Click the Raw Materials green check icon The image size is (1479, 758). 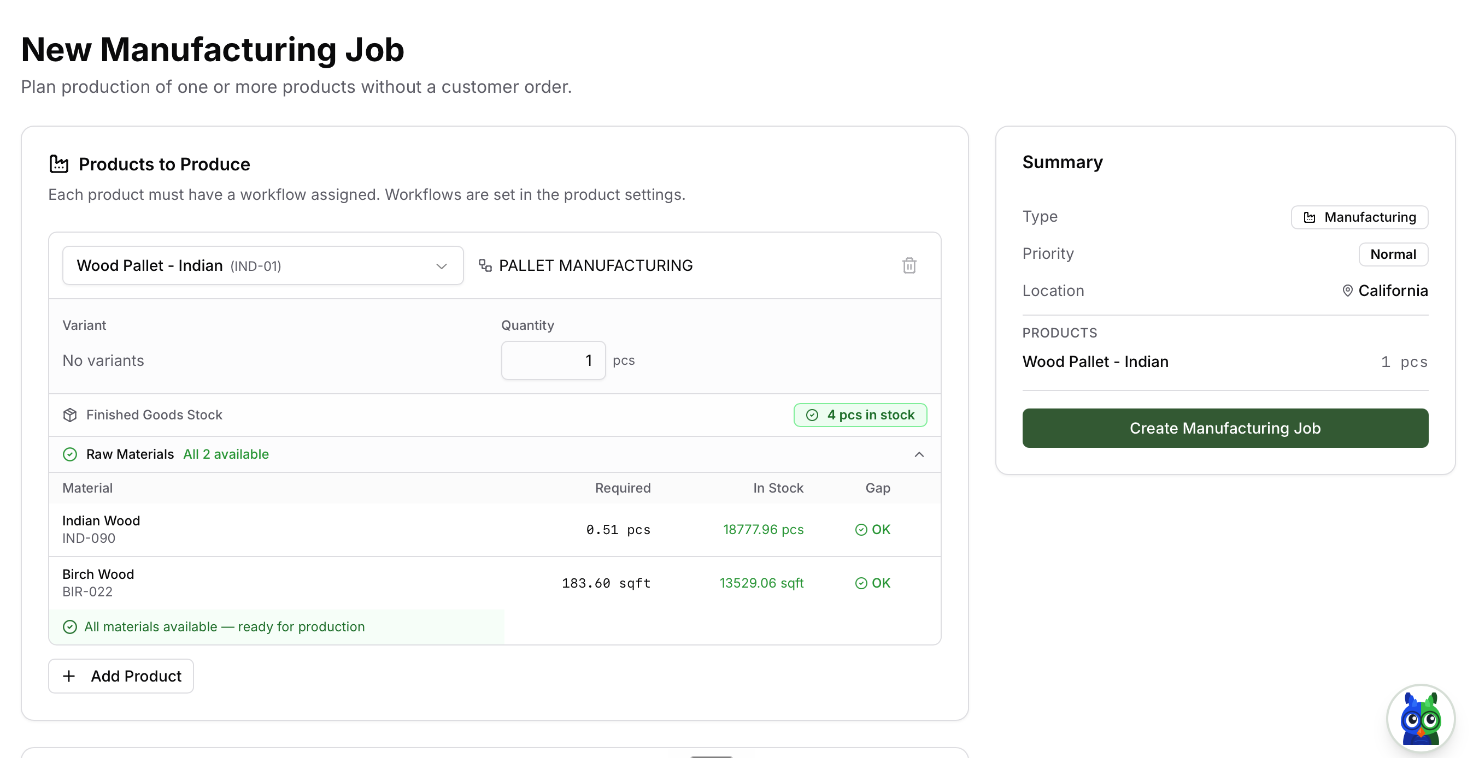(70, 454)
